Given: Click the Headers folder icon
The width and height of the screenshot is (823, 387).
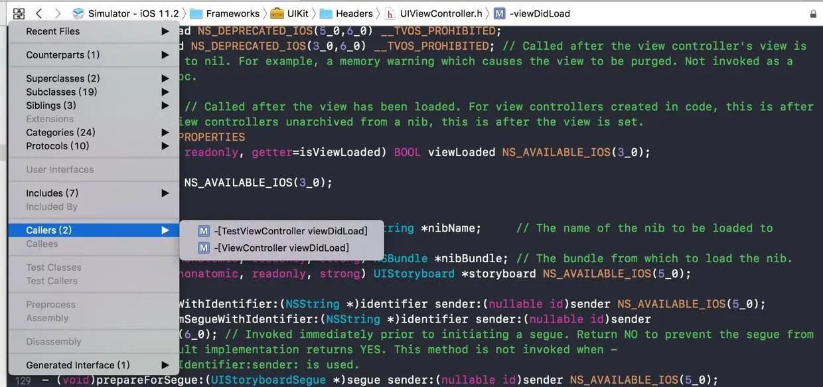Looking at the screenshot, I should [x=326, y=13].
